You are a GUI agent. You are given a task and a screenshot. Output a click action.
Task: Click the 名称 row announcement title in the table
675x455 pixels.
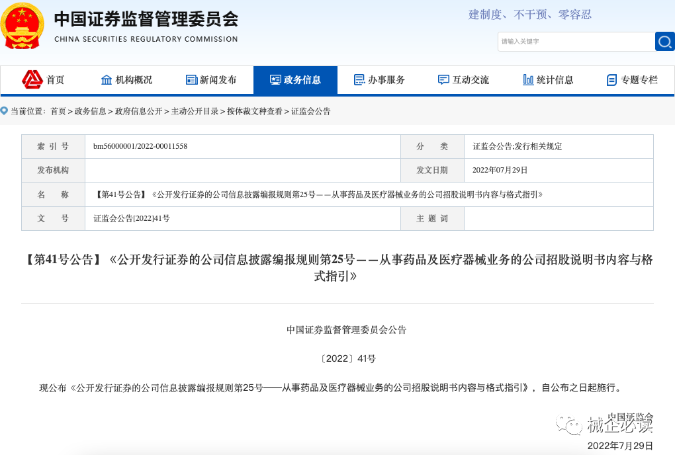pos(318,194)
